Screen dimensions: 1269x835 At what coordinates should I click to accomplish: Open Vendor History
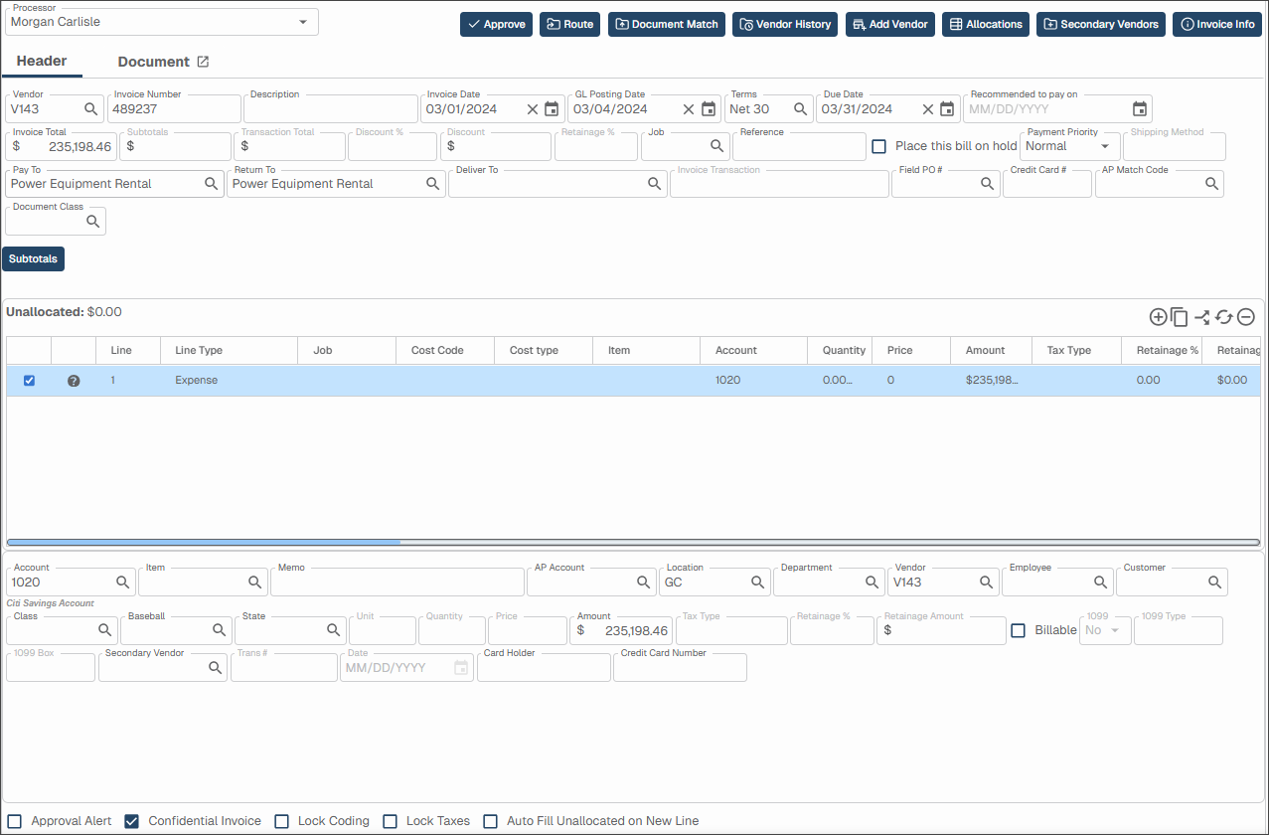click(x=785, y=24)
